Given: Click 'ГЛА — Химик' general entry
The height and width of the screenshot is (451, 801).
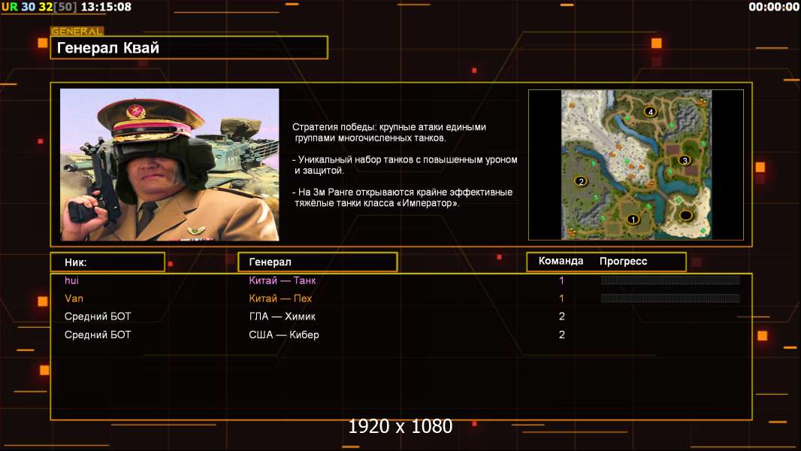Looking at the screenshot, I should (x=283, y=316).
